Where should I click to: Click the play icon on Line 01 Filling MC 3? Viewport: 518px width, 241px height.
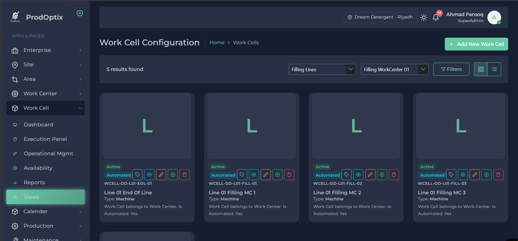point(486,175)
